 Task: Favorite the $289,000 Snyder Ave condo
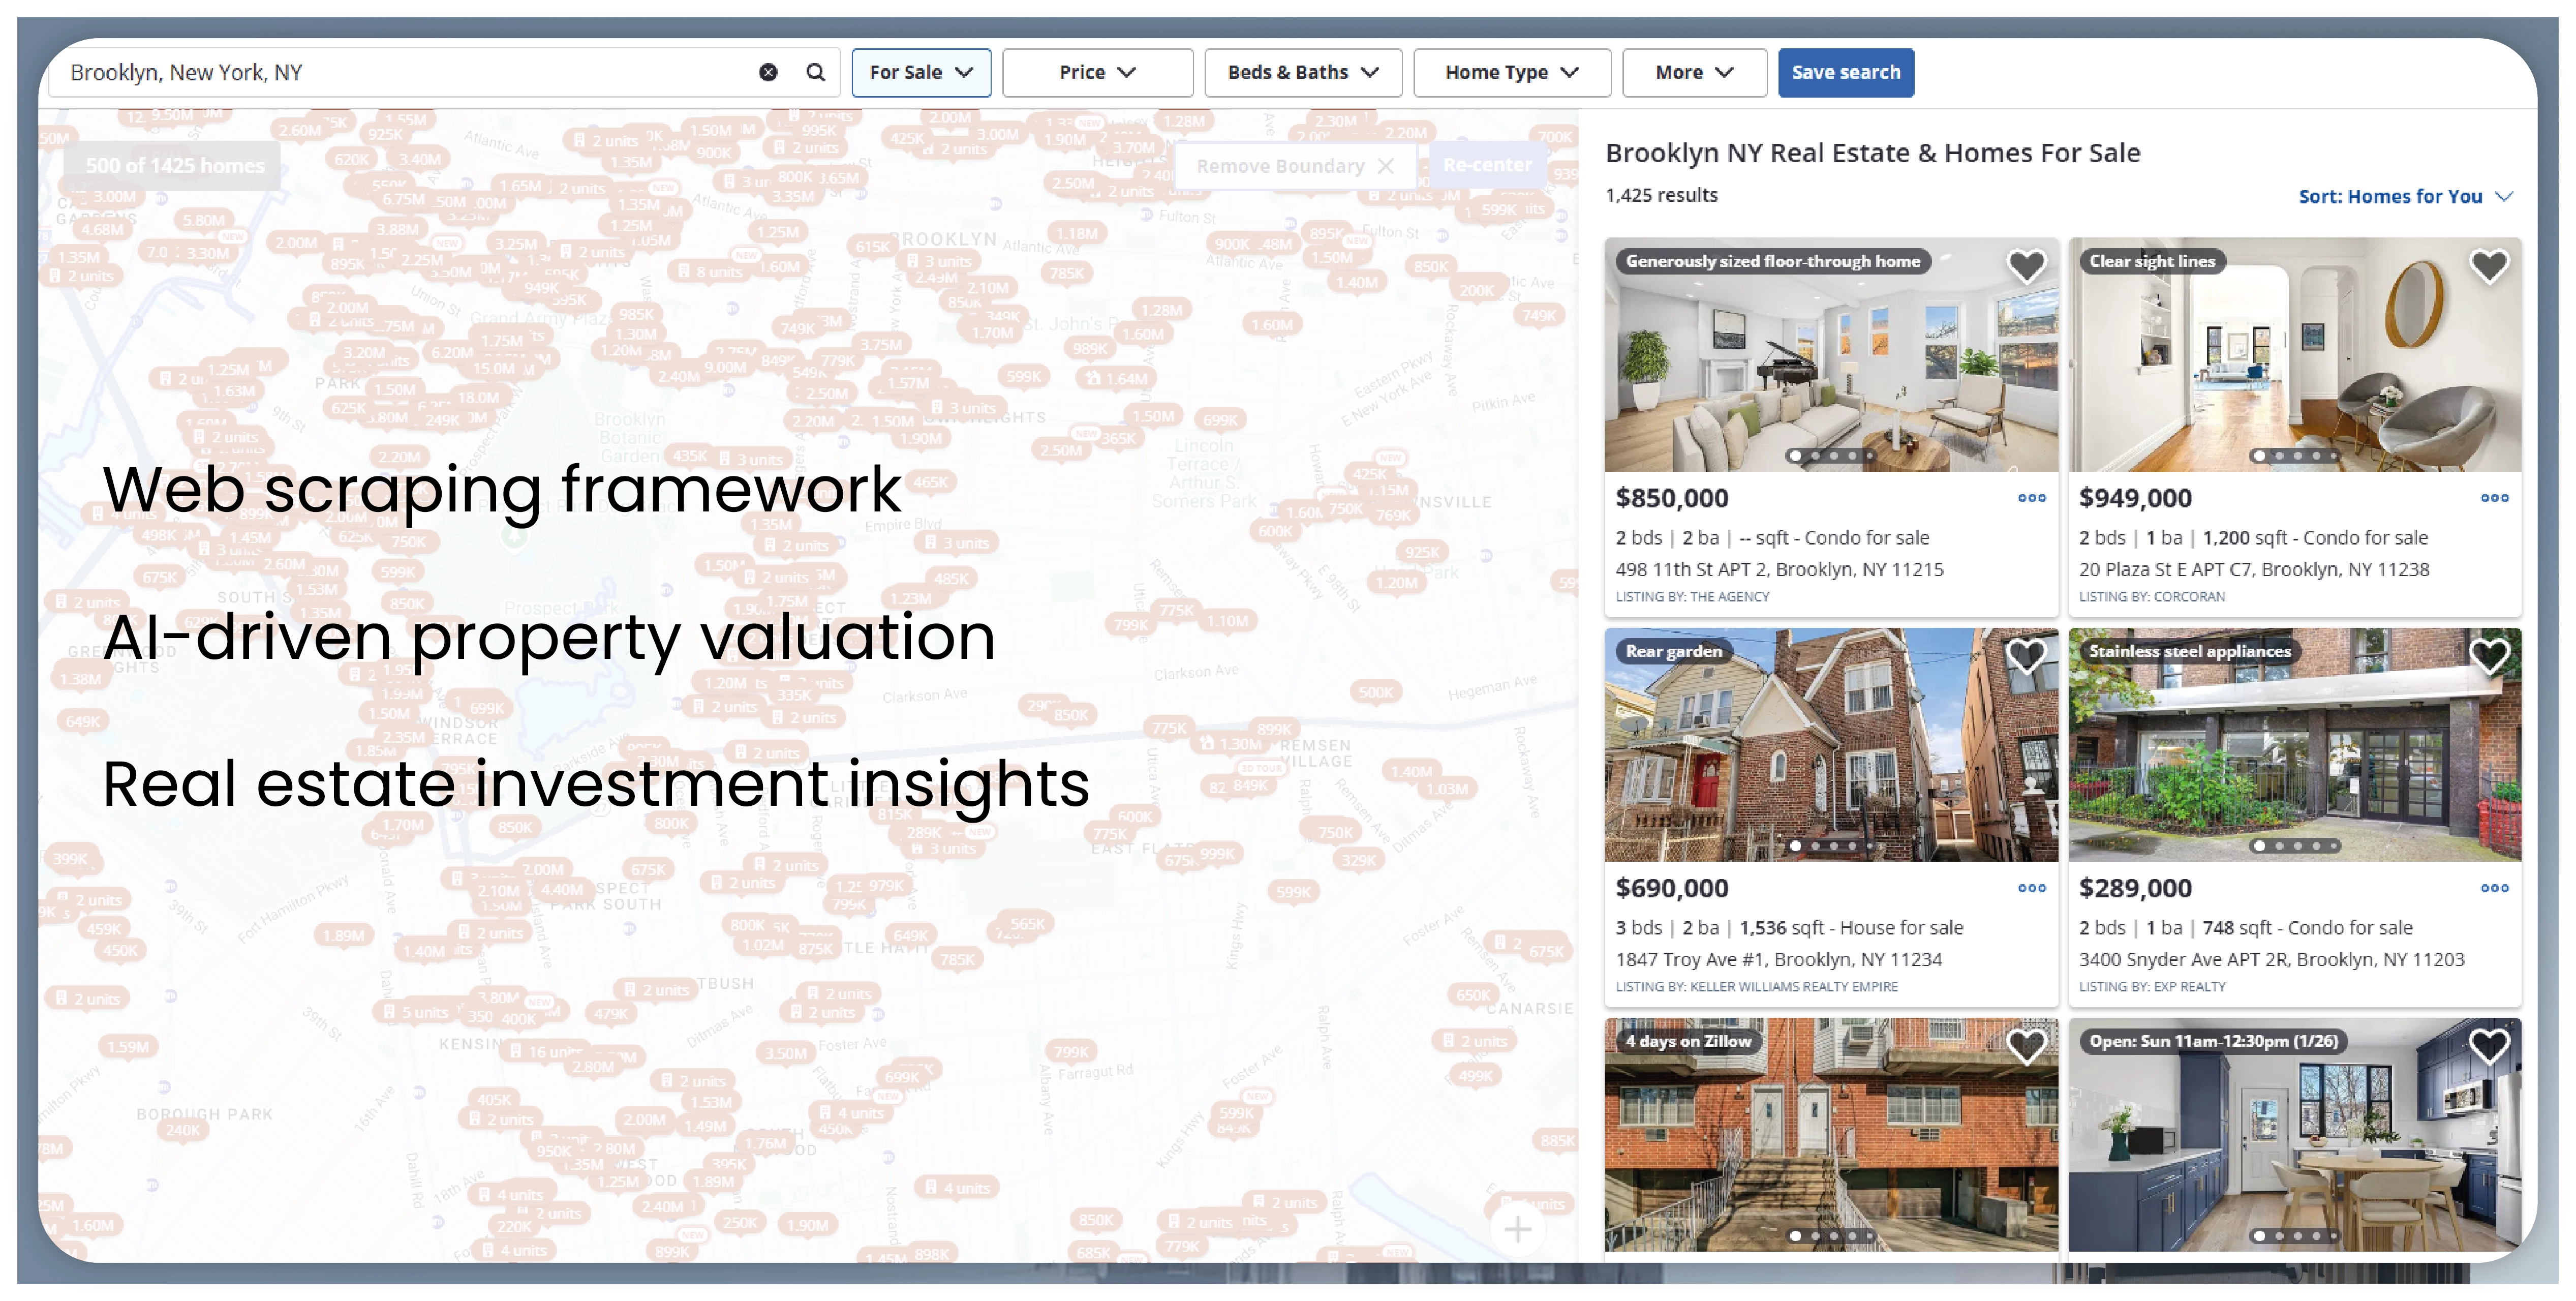2489,656
